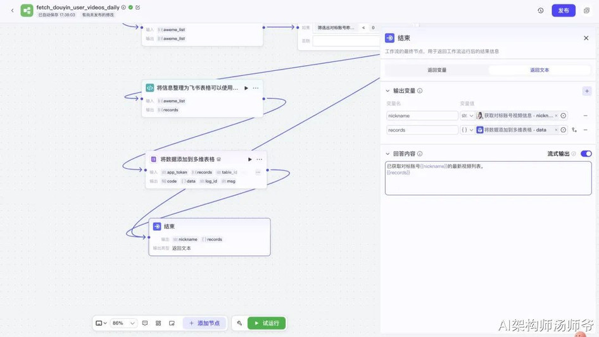
Task: Add a comment using bottom toolbar icon
Action: coord(145,323)
